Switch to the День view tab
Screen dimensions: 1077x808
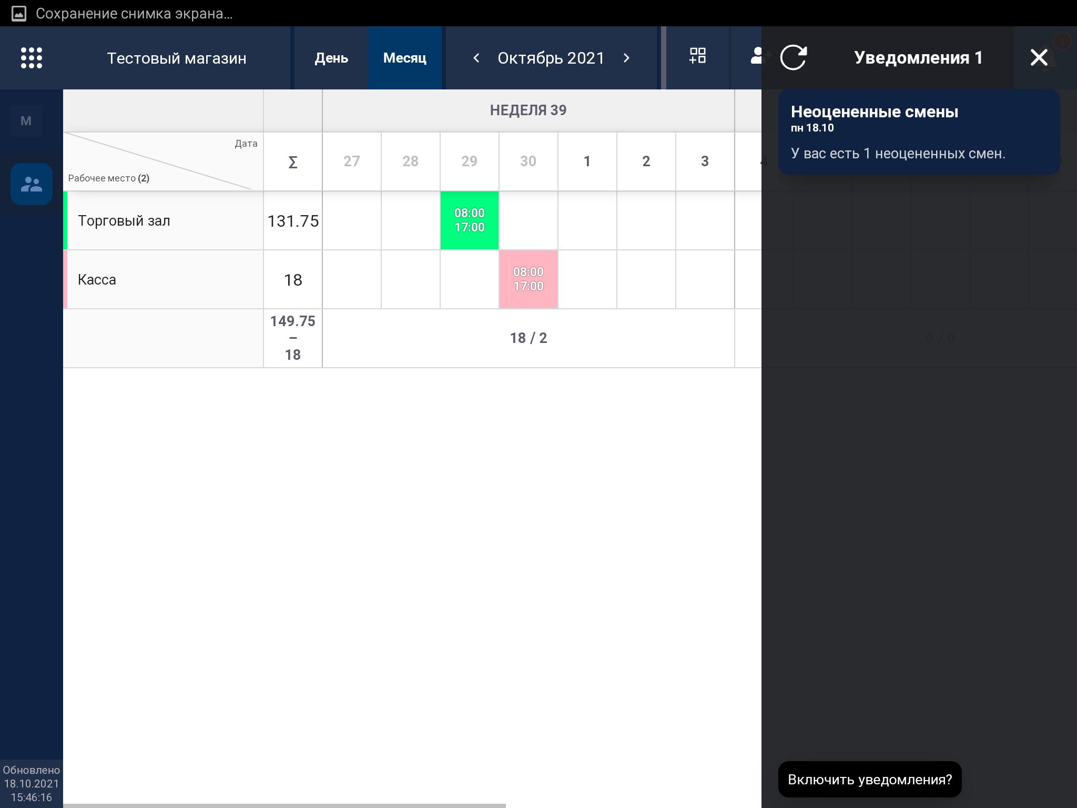331,58
